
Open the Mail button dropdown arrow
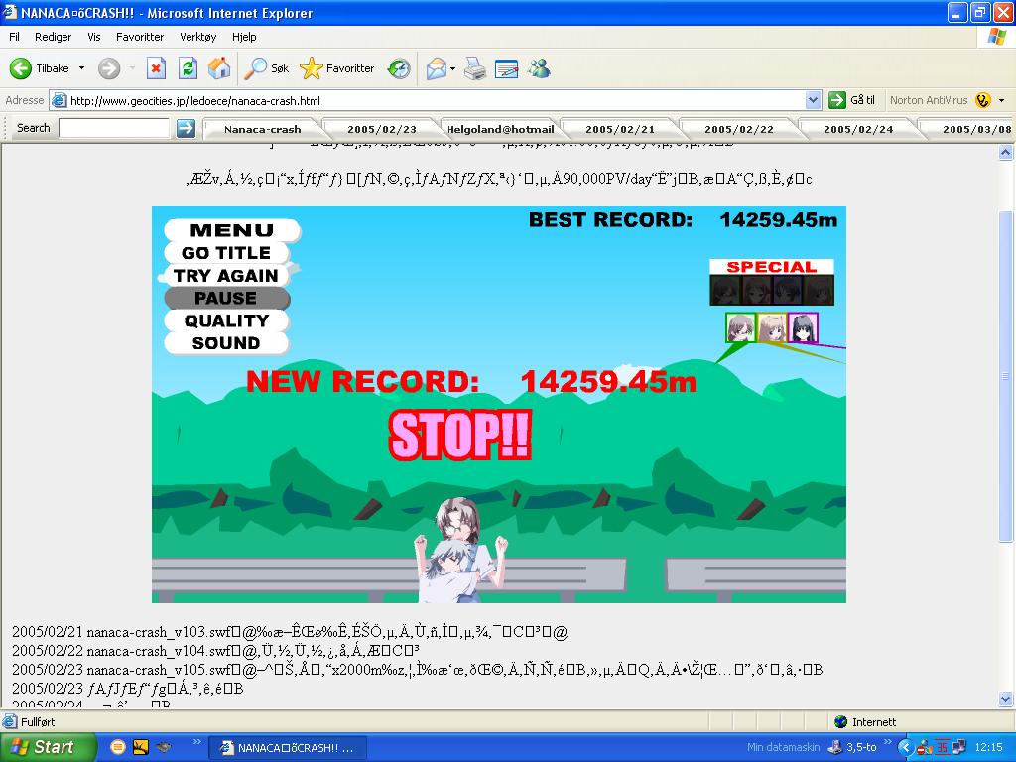(x=452, y=68)
